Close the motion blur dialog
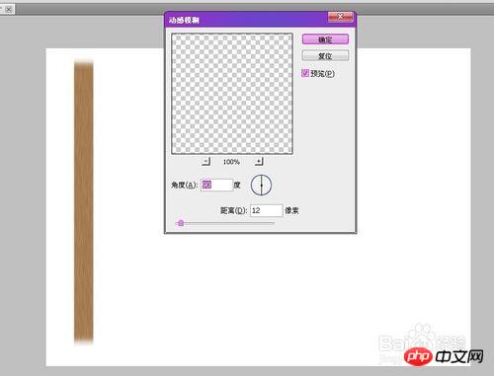 point(341,17)
